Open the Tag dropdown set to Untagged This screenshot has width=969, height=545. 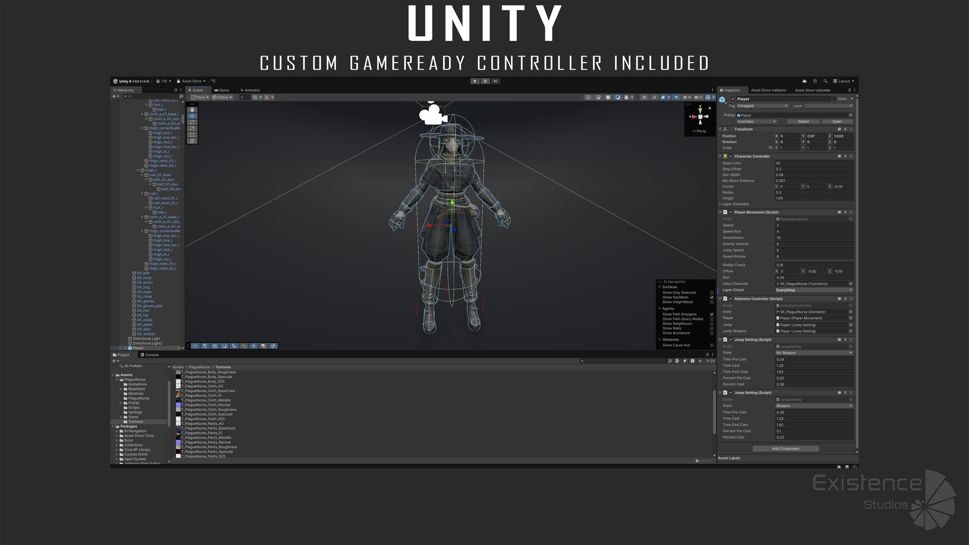(762, 106)
